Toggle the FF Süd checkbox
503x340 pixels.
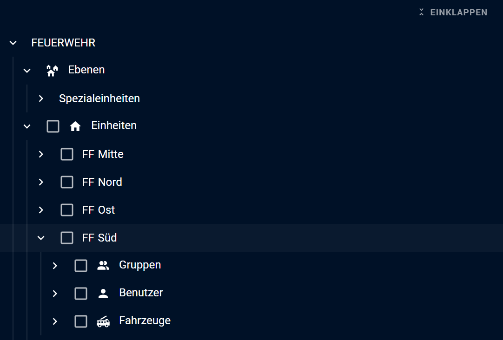tap(67, 238)
